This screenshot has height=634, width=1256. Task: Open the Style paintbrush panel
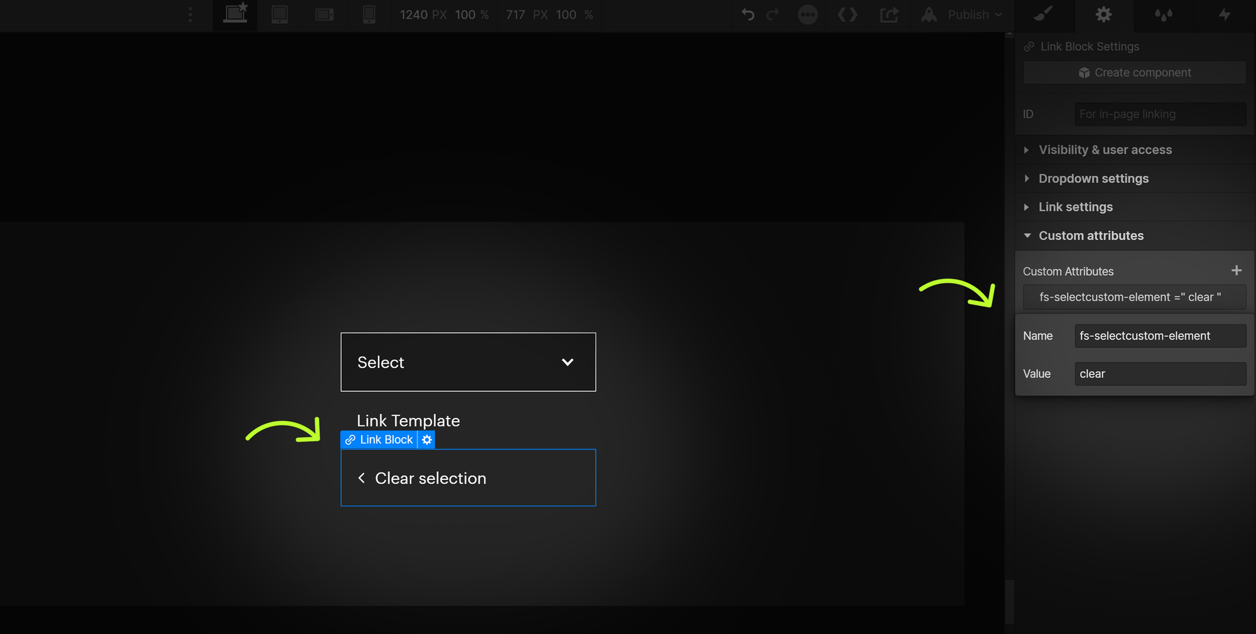[x=1042, y=14]
